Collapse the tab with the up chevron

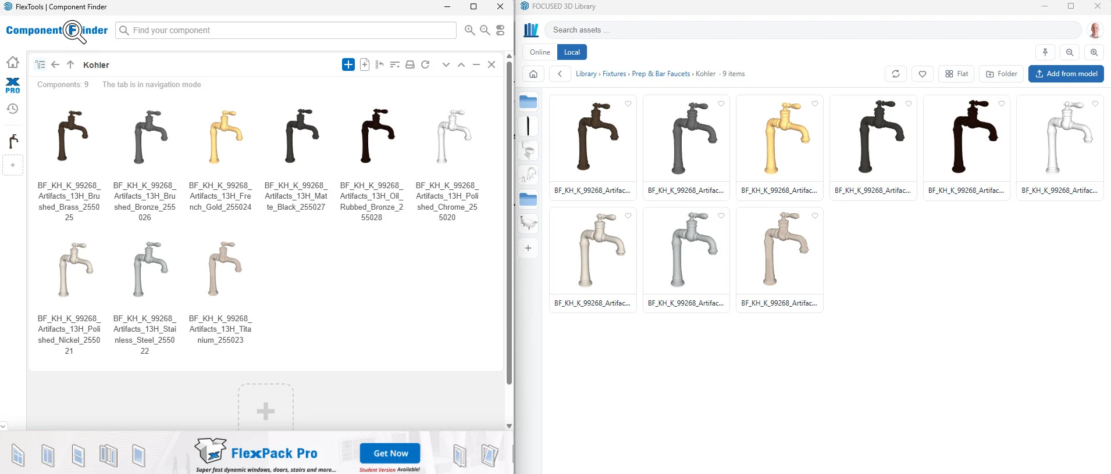461,64
